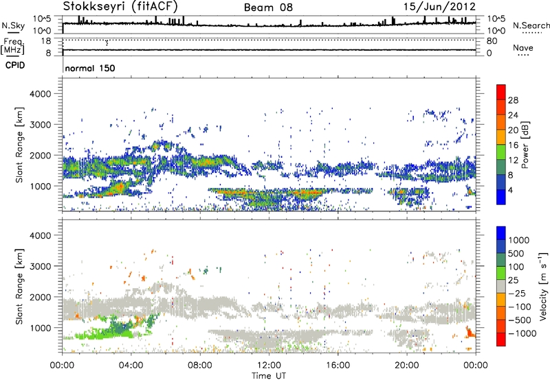550x380 pixels.
Task: Click the red bottom Velocity color segment
Action: point(501,340)
